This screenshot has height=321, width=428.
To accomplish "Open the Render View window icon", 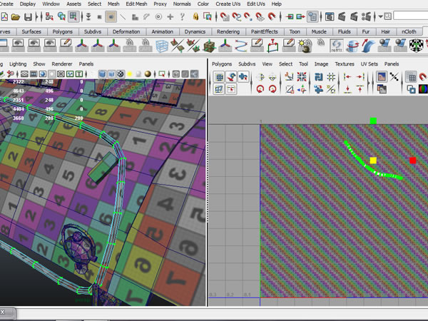I will tap(330, 16).
